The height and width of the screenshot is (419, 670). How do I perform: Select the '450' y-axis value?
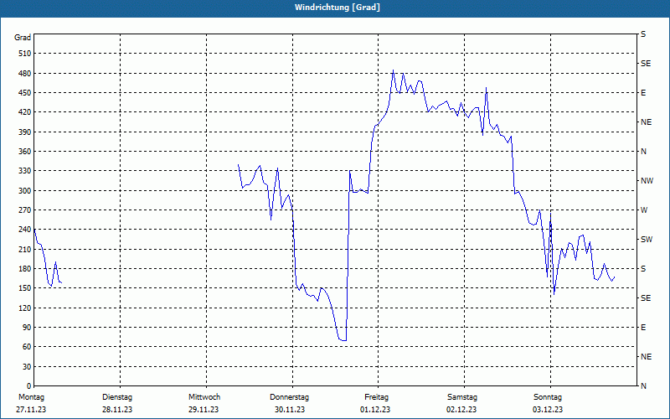(x=25, y=93)
